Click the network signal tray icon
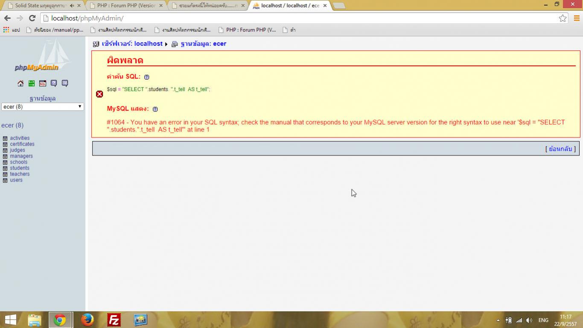The width and height of the screenshot is (583, 328). coord(519,320)
